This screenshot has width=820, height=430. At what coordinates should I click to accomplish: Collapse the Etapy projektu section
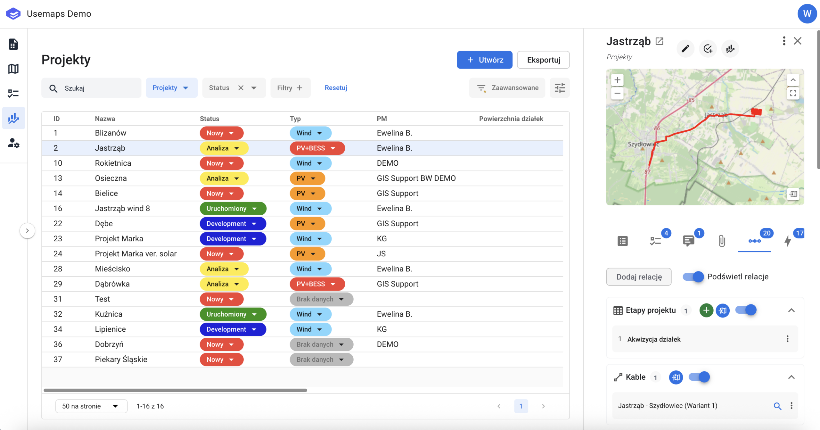coord(791,310)
